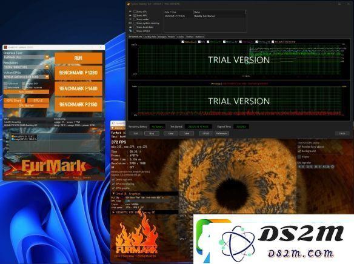This screenshot has height=264, width=354.
Task: Click the icon beside Stress cache
Action: coord(130,19)
